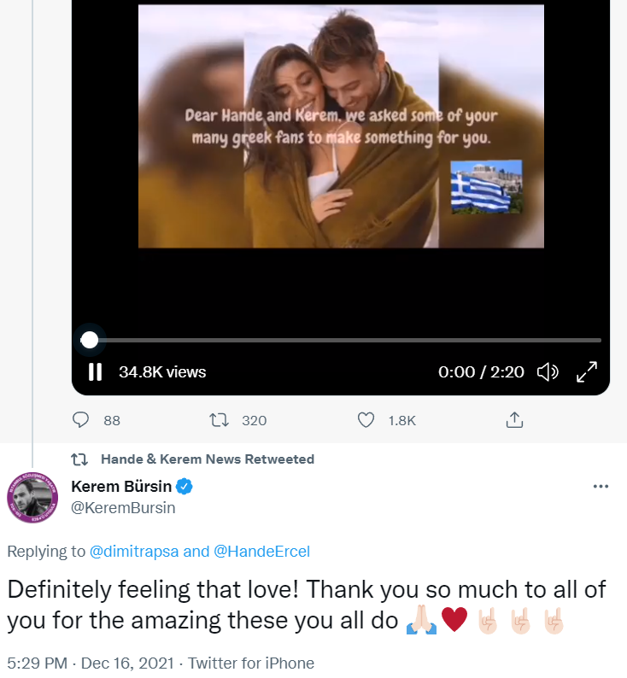The width and height of the screenshot is (627, 678).
Task: Expand video to fullscreen
Action: tap(587, 371)
